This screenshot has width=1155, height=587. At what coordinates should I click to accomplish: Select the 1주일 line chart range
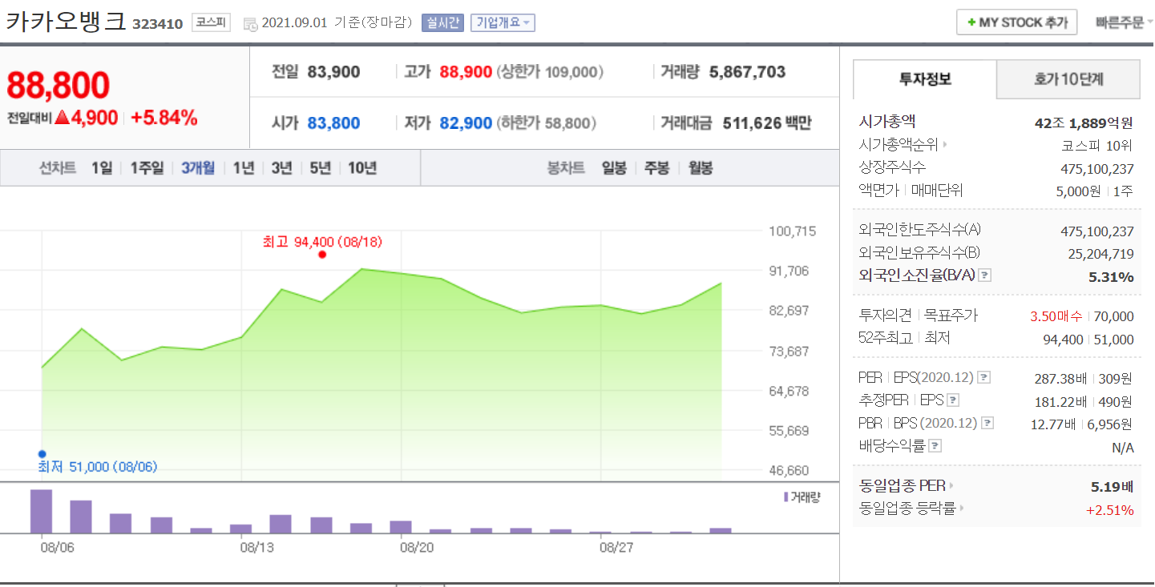click(147, 168)
